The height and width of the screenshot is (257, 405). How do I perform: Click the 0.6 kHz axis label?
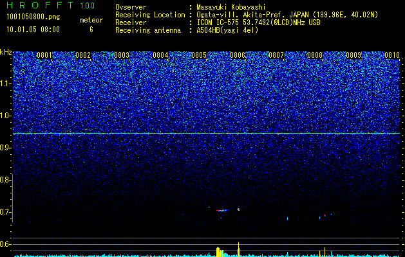tap(5, 244)
